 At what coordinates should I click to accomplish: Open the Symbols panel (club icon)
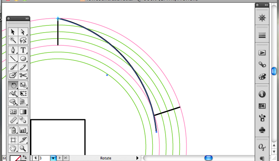pyautogui.click(x=262, y=130)
